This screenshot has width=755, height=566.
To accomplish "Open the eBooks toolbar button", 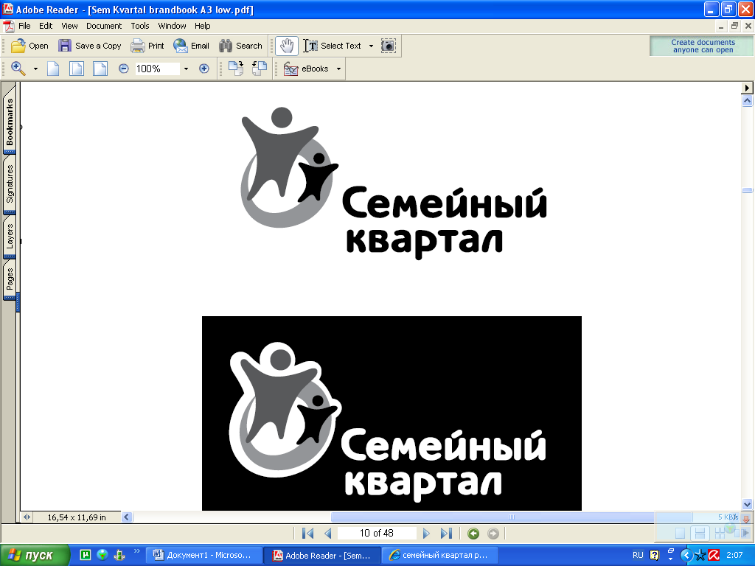I will (x=306, y=69).
